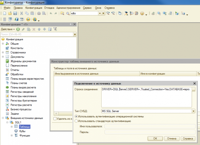
Task: Expand the Функции tree node
Action: [x=12, y=135]
